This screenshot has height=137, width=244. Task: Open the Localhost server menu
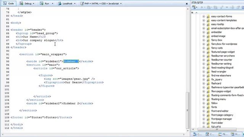(66, 3)
